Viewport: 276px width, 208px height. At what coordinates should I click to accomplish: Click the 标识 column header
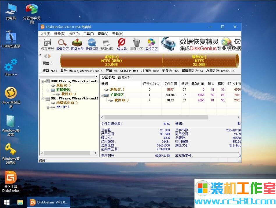(185, 84)
